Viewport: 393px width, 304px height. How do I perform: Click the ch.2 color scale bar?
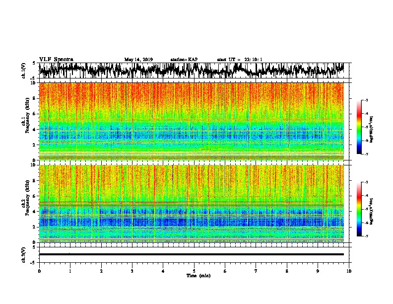pos(359,209)
